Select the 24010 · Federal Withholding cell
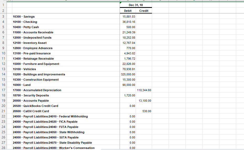Image resolution: width=244 pixels, height=150 pixels. pos(66,116)
